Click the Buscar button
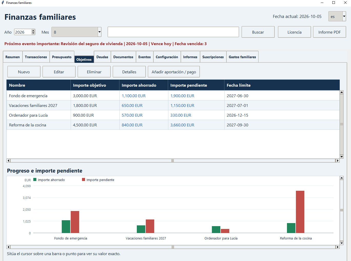Screen dimensions: 351x261 (258, 32)
